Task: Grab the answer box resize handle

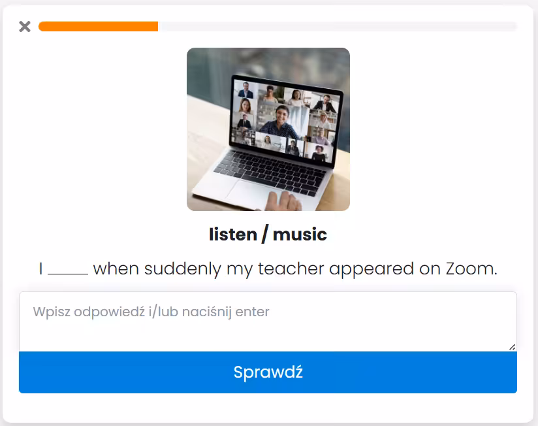Action: click(x=513, y=347)
